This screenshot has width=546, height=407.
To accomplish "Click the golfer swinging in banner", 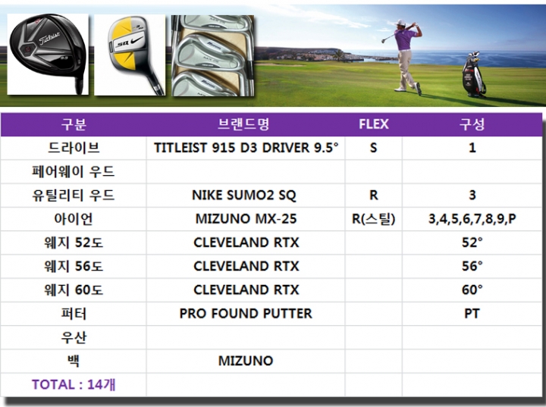I will tap(404, 57).
